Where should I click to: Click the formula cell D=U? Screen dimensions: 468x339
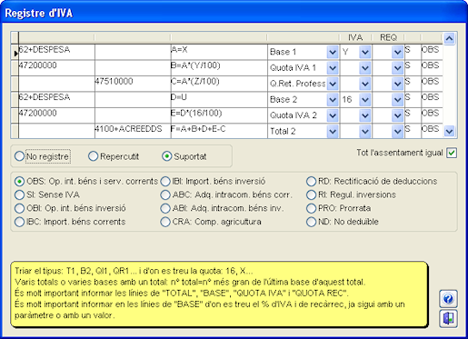pyautogui.click(x=219, y=100)
